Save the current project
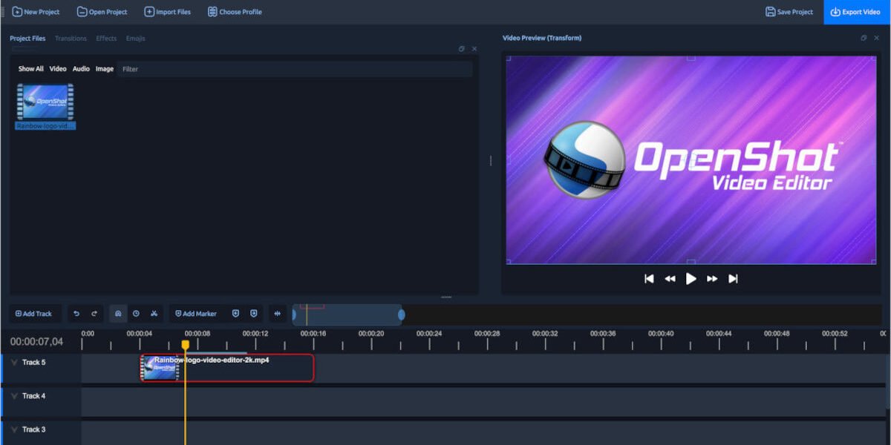 pyautogui.click(x=790, y=12)
